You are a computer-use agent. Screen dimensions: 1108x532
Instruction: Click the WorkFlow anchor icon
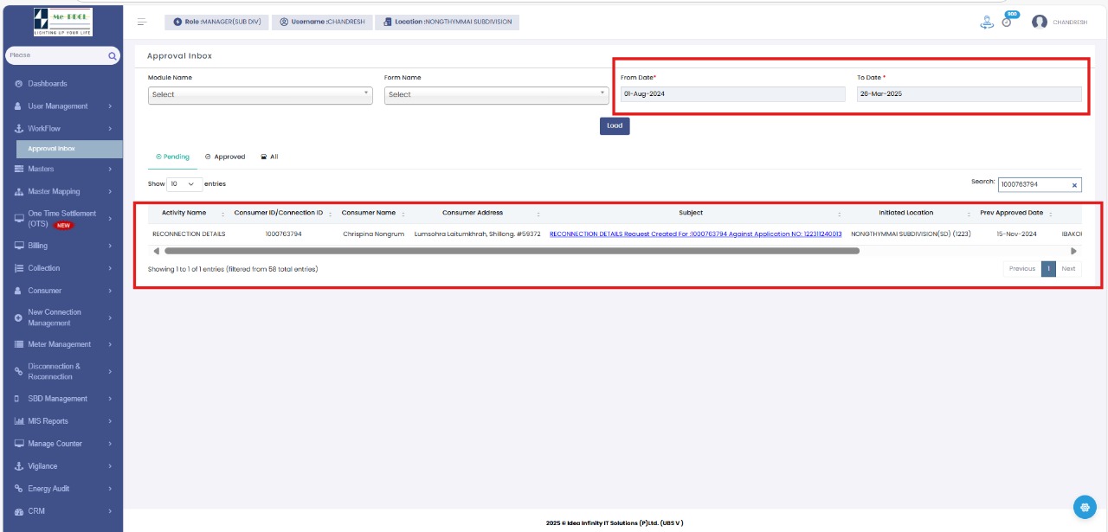point(18,129)
